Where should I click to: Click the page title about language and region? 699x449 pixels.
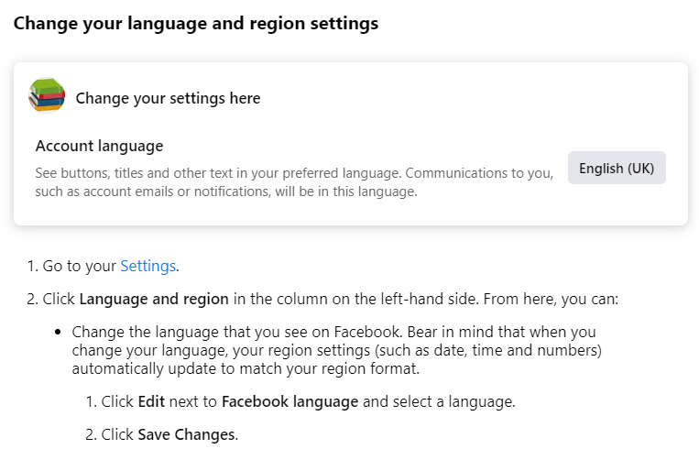(x=195, y=24)
